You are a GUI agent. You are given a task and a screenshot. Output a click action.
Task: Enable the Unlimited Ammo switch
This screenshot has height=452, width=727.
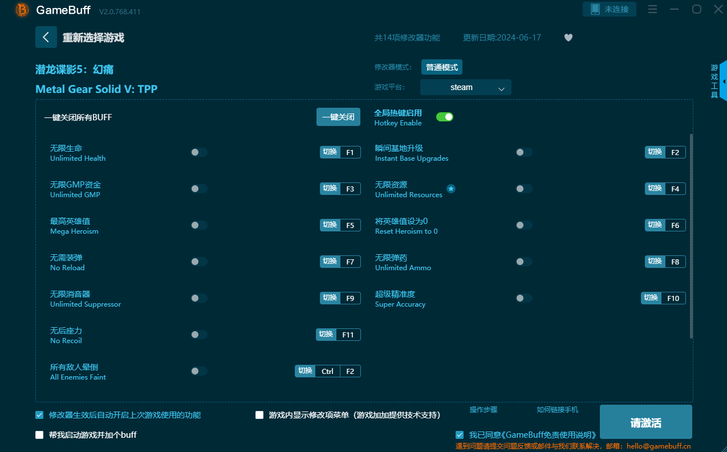coord(524,262)
